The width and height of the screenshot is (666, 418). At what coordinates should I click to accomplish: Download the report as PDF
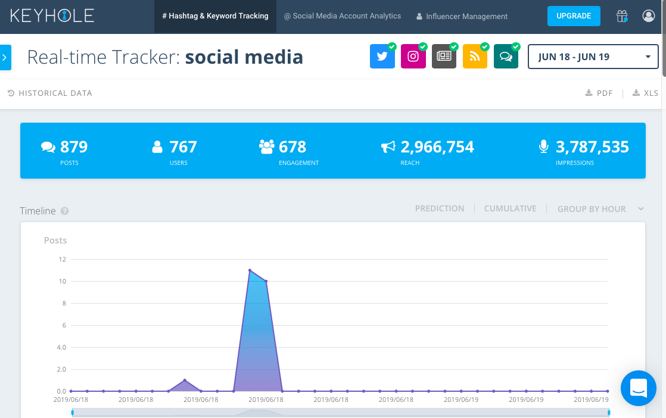point(599,93)
